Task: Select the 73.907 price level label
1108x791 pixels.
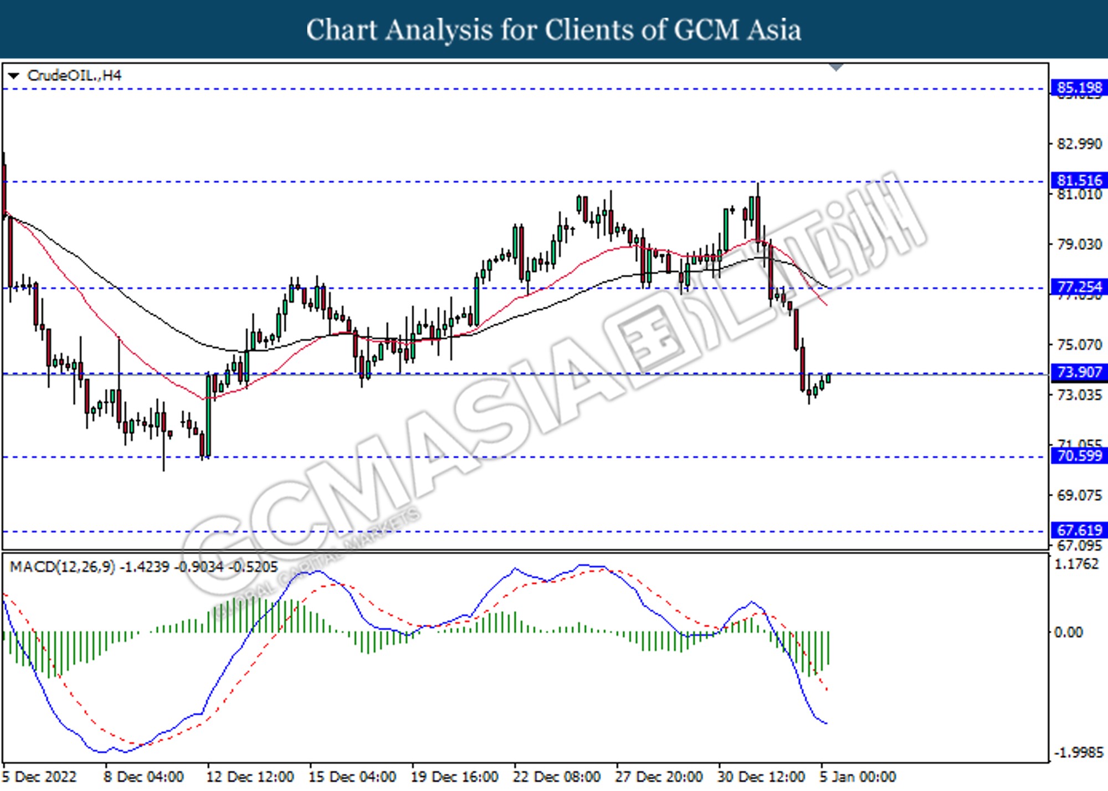Action: [1079, 372]
